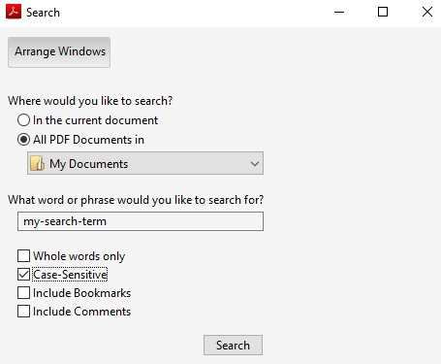
Task: Enable Whole words only checkbox
Action: pos(23,255)
